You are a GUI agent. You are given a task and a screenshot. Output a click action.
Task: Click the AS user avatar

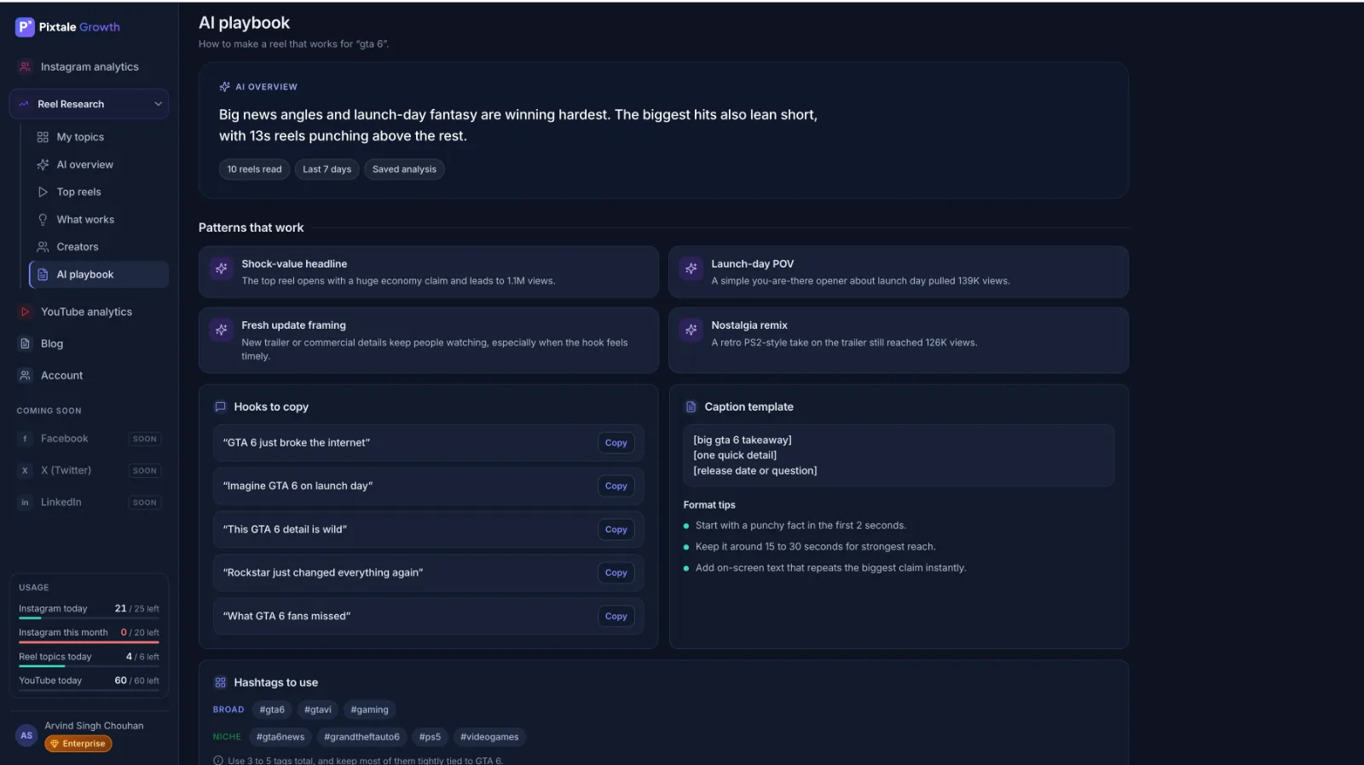26,735
